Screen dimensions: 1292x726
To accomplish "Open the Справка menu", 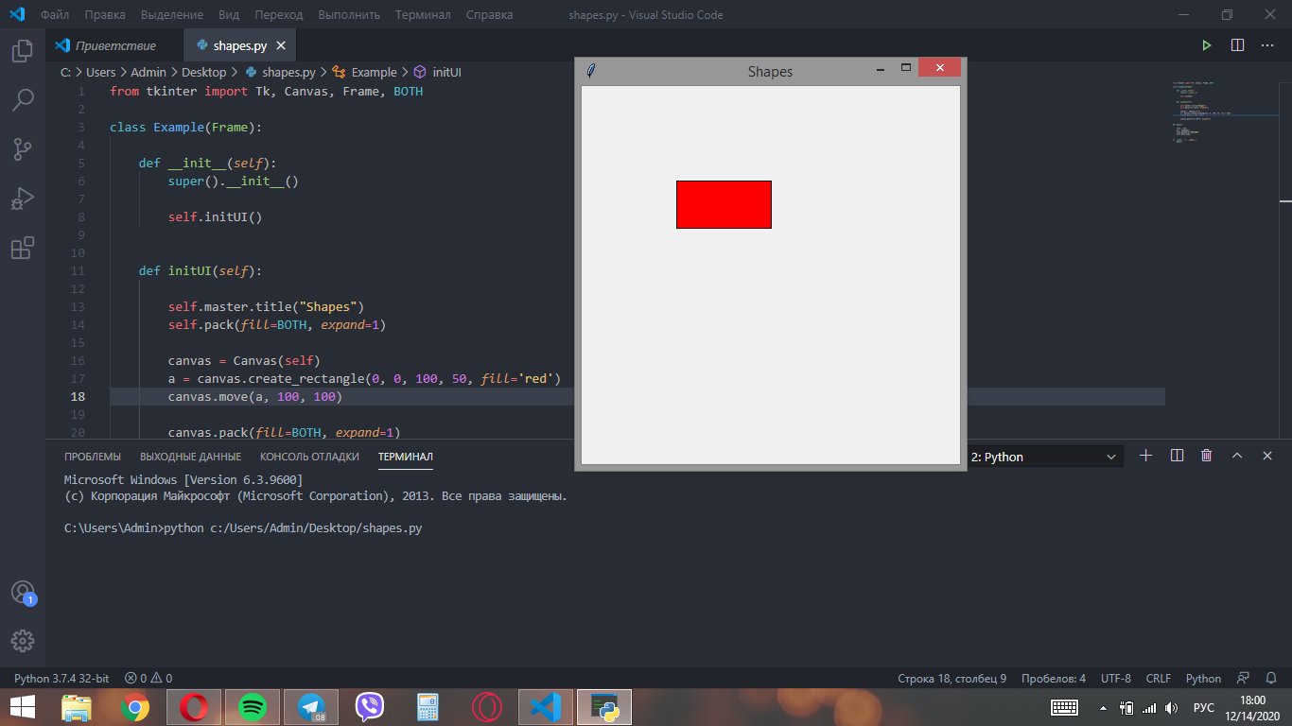I will [x=490, y=15].
